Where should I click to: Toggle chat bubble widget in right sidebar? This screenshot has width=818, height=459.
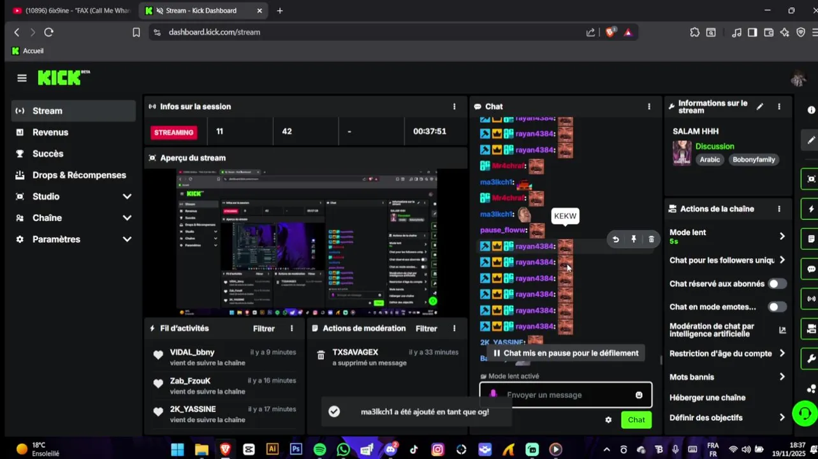point(810,269)
